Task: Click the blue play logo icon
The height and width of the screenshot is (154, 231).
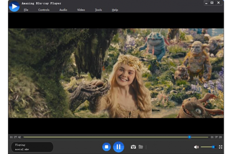Action: pos(14,6)
